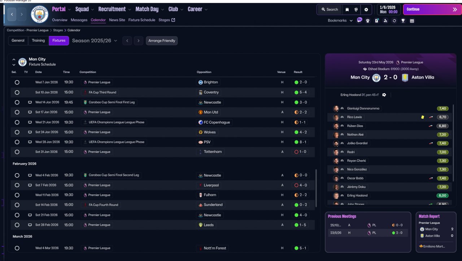Viewport: 462px width, 261px height.
Task: Click the Stages breadcrumb link
Action: (58, 30)
